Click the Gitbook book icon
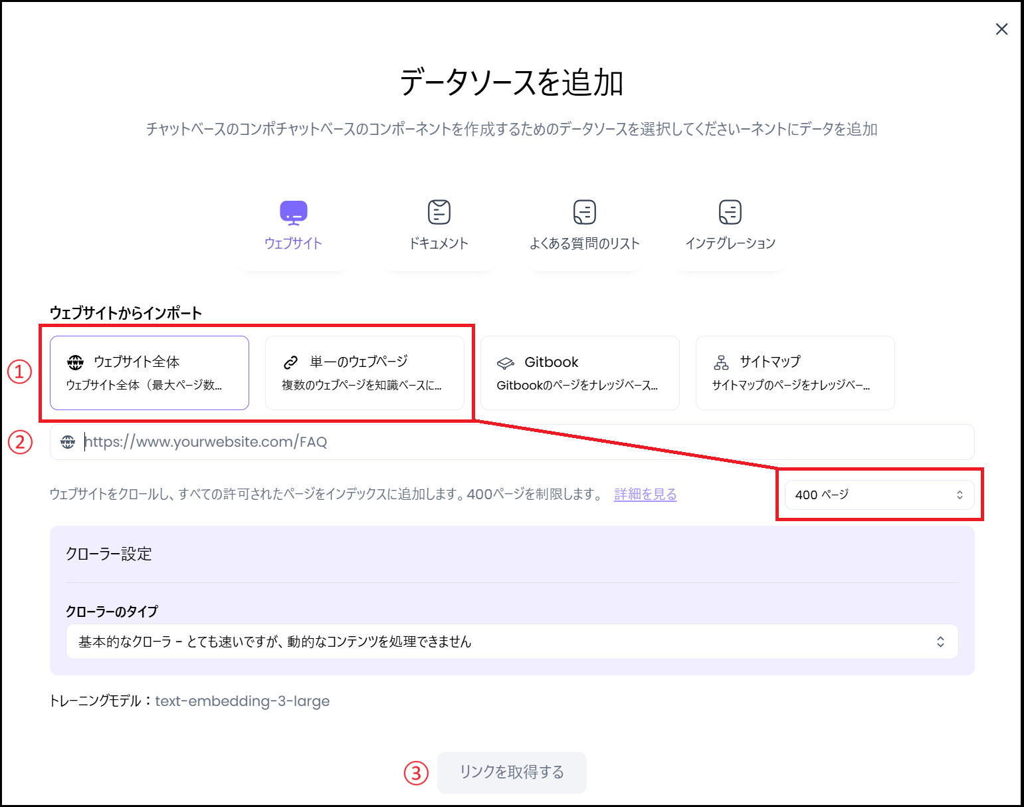Viewport: 1024px width, 807px height. click(x=507, y=362)
